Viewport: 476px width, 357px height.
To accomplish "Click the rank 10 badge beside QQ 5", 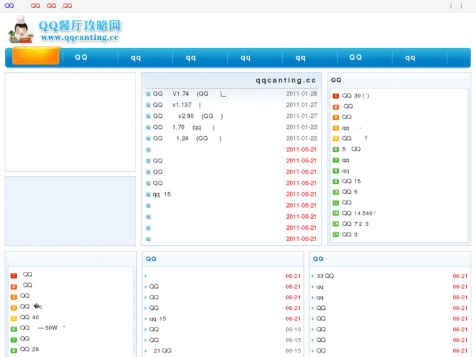I will pyautogui.click(x=336, y=193).
